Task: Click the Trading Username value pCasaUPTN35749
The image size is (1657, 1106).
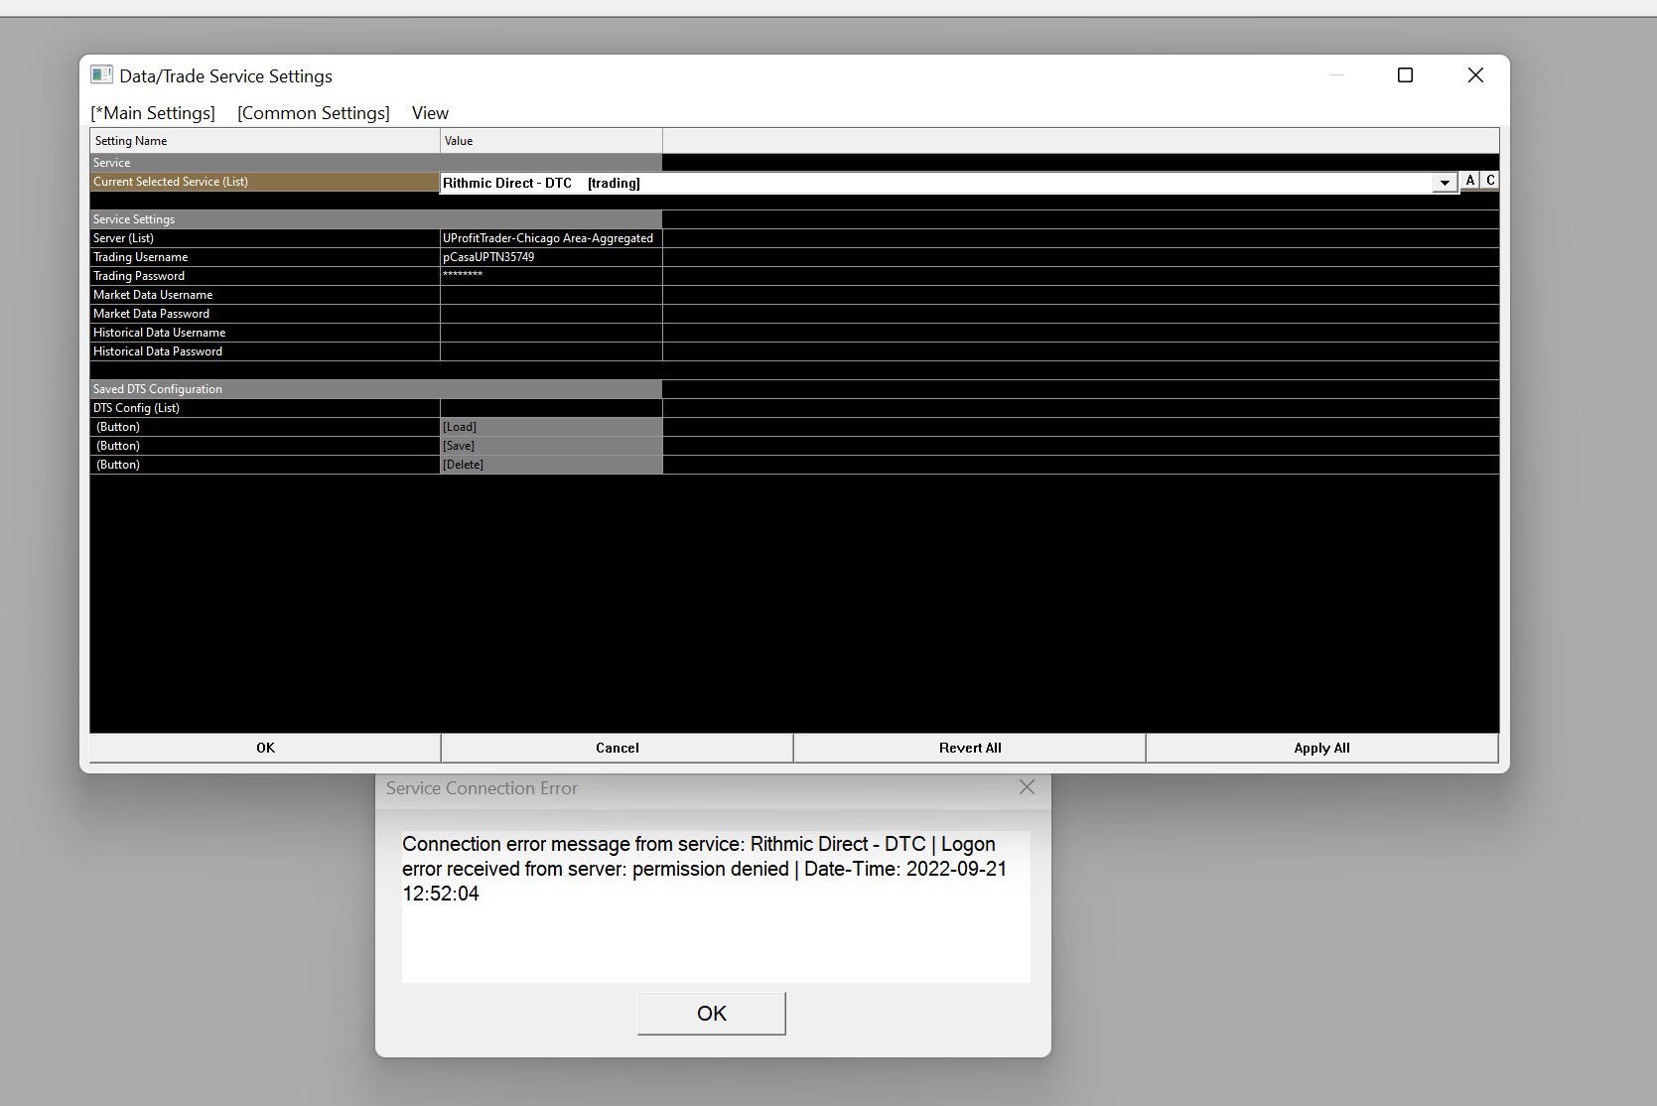Action: click(551, 257)
